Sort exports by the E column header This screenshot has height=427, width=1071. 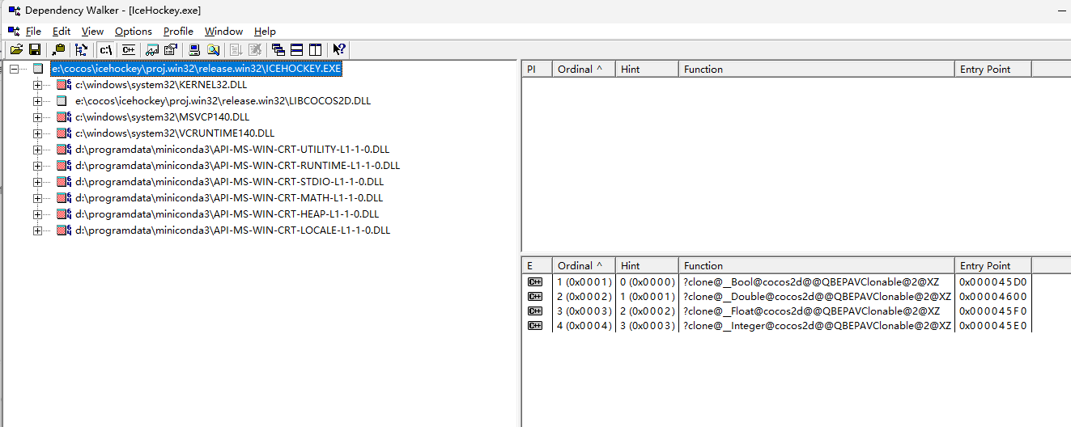(536, 266)
